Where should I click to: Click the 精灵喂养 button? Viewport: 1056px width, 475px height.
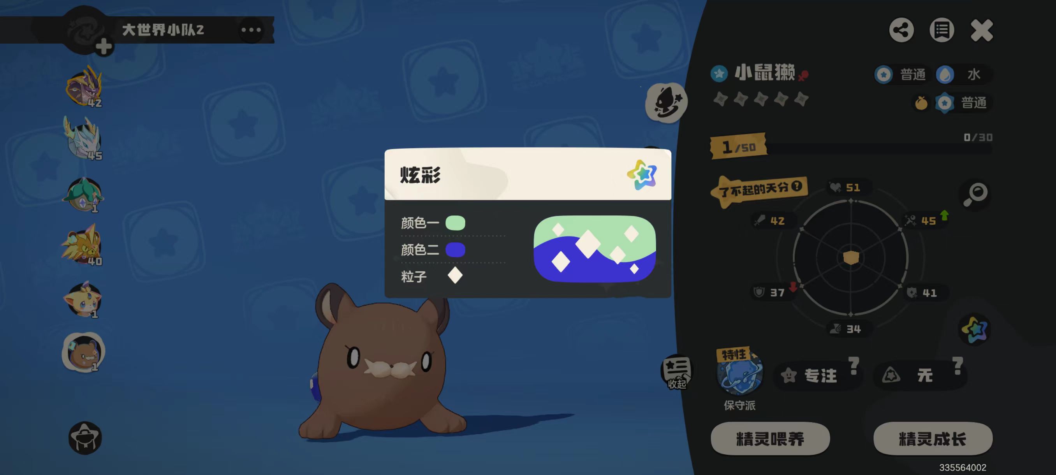[x=770, y=438]
